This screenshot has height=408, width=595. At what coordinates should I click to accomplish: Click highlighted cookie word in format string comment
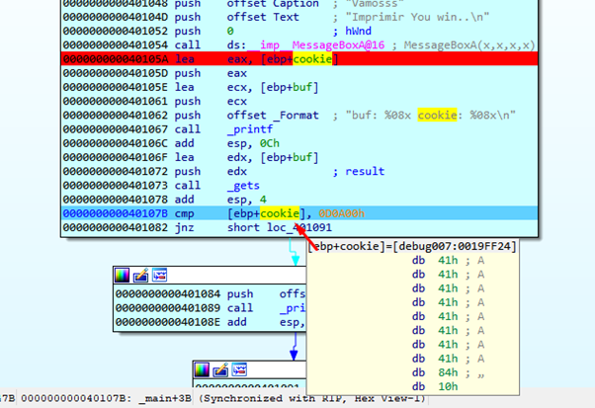point(437,116)
